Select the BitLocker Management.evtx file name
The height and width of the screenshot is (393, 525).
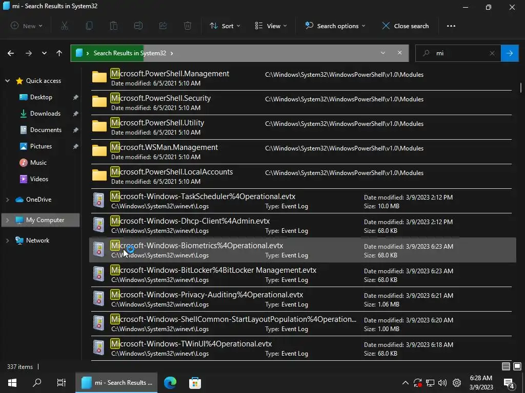pyautogui.click(x=214, y=270)
